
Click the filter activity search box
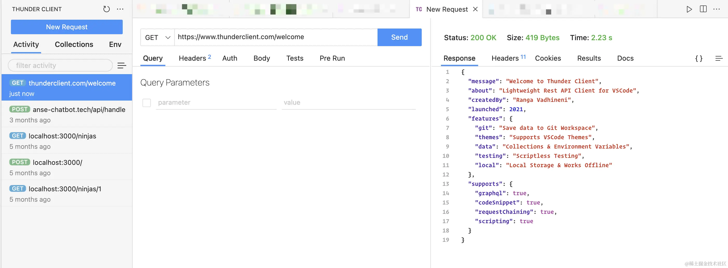click(x=60, y=66)
